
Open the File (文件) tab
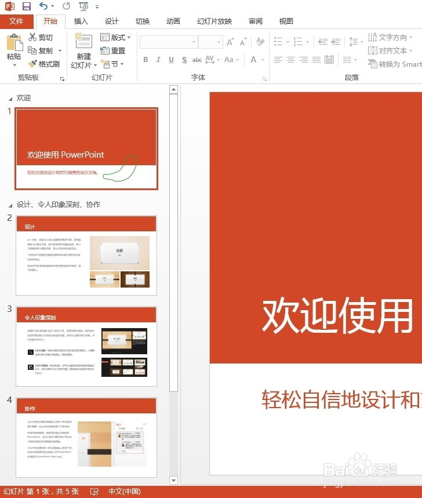[16, 21]
